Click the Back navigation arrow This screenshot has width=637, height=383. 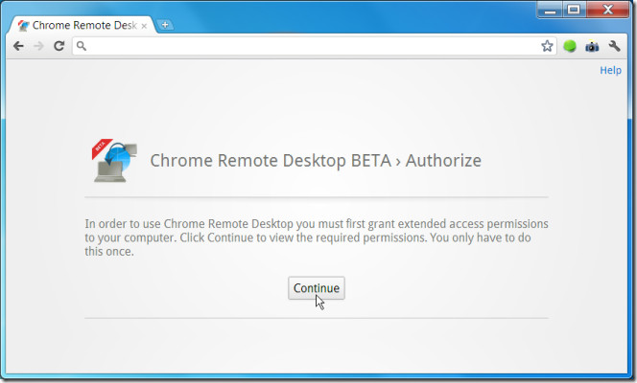tap(18, 46)
